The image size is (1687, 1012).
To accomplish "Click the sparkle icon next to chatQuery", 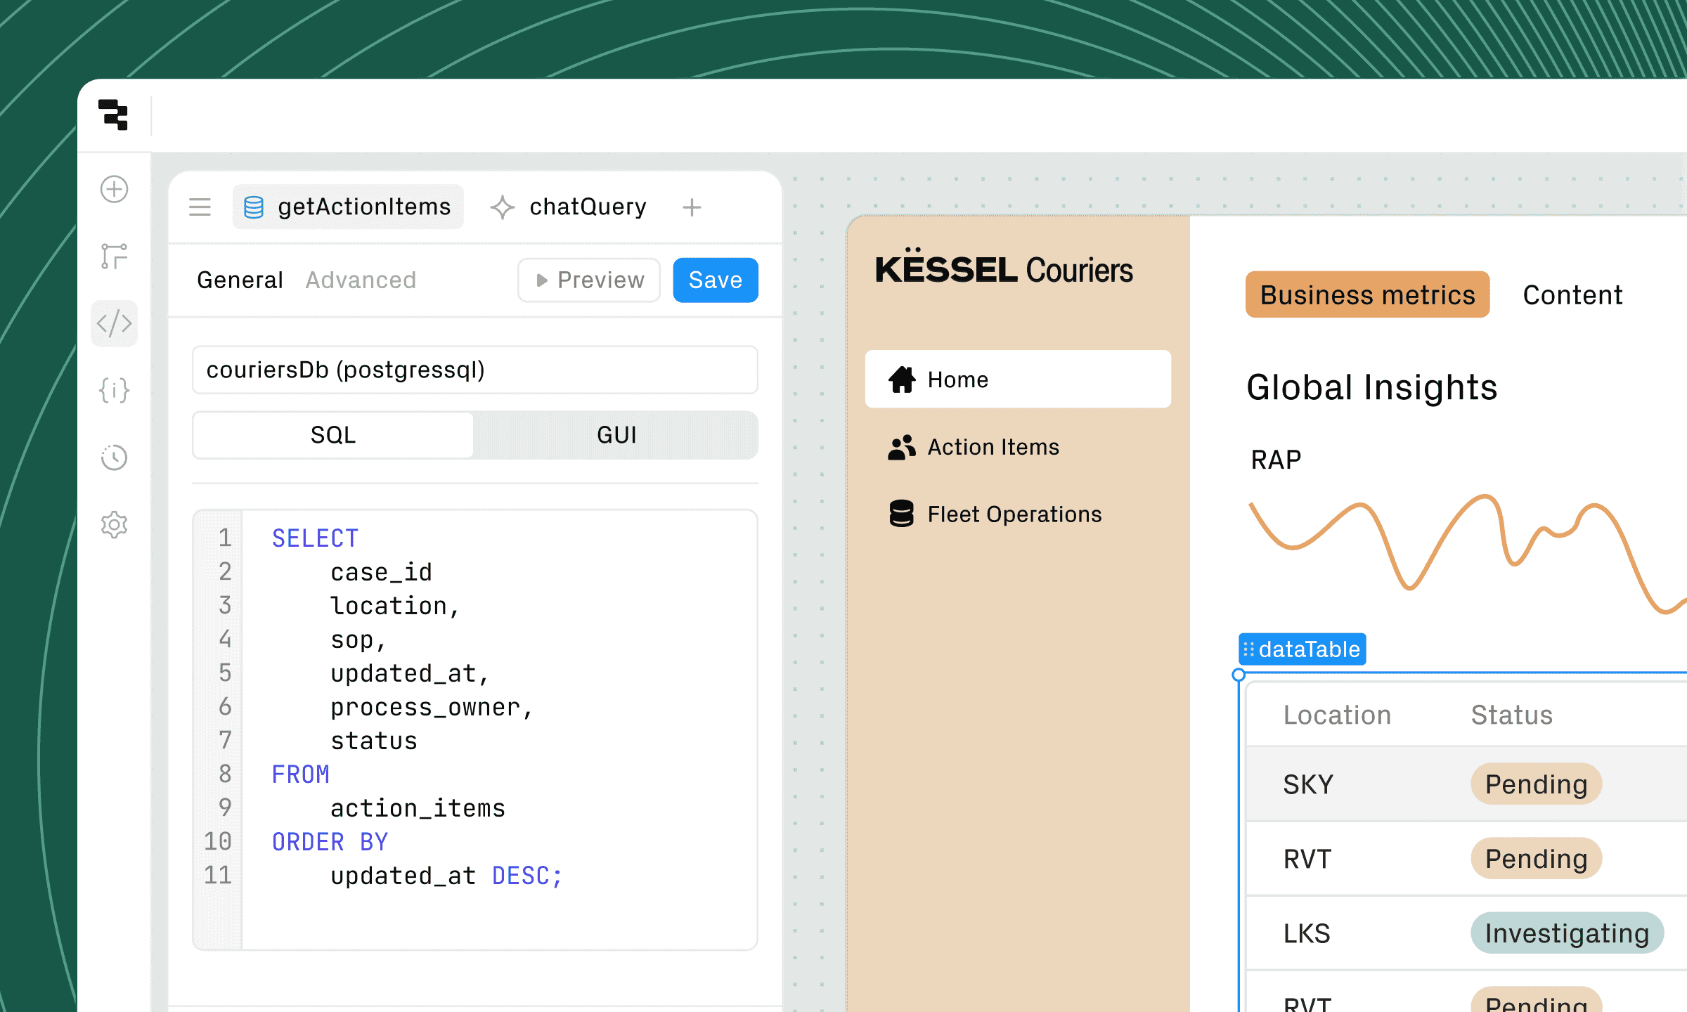I will (x=501, y=207).
